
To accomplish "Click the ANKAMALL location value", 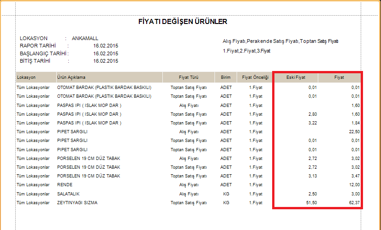I will pyautogui.click(x=85, y=38).
